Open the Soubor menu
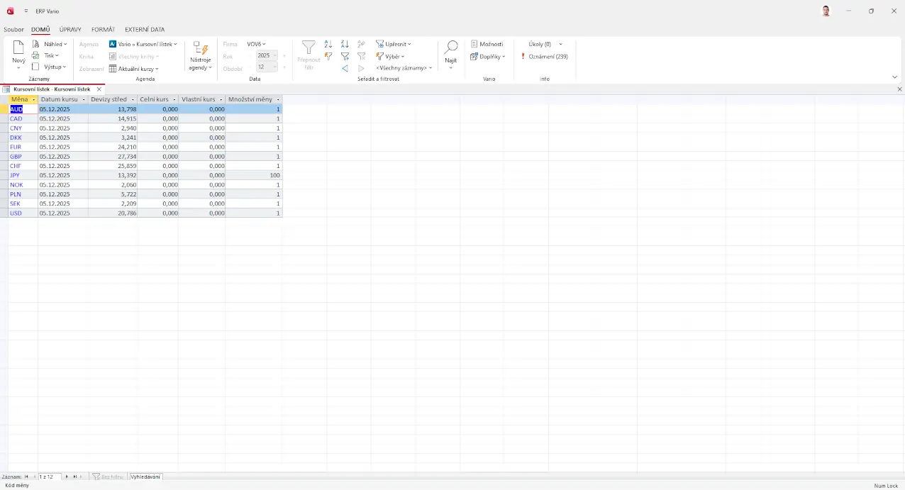This screenshot has width=905, height=490. pyautogui.click(x=13, y=30)
